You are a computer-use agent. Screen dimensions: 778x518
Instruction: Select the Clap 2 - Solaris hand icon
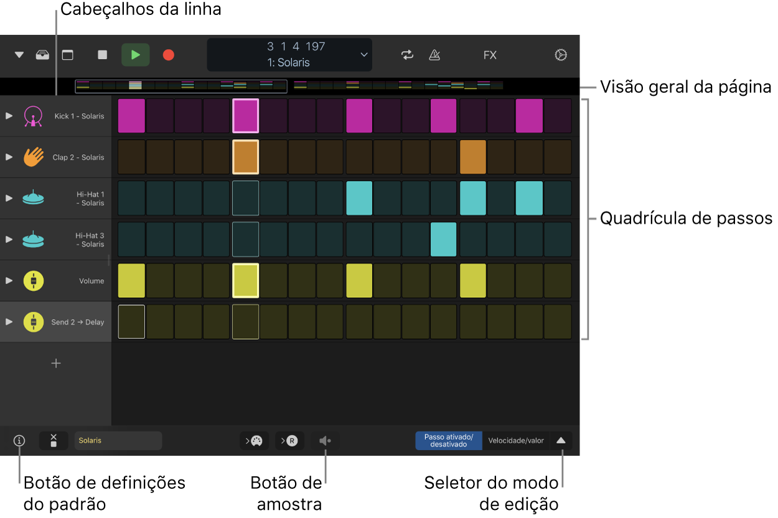click(x=34, y=157)
